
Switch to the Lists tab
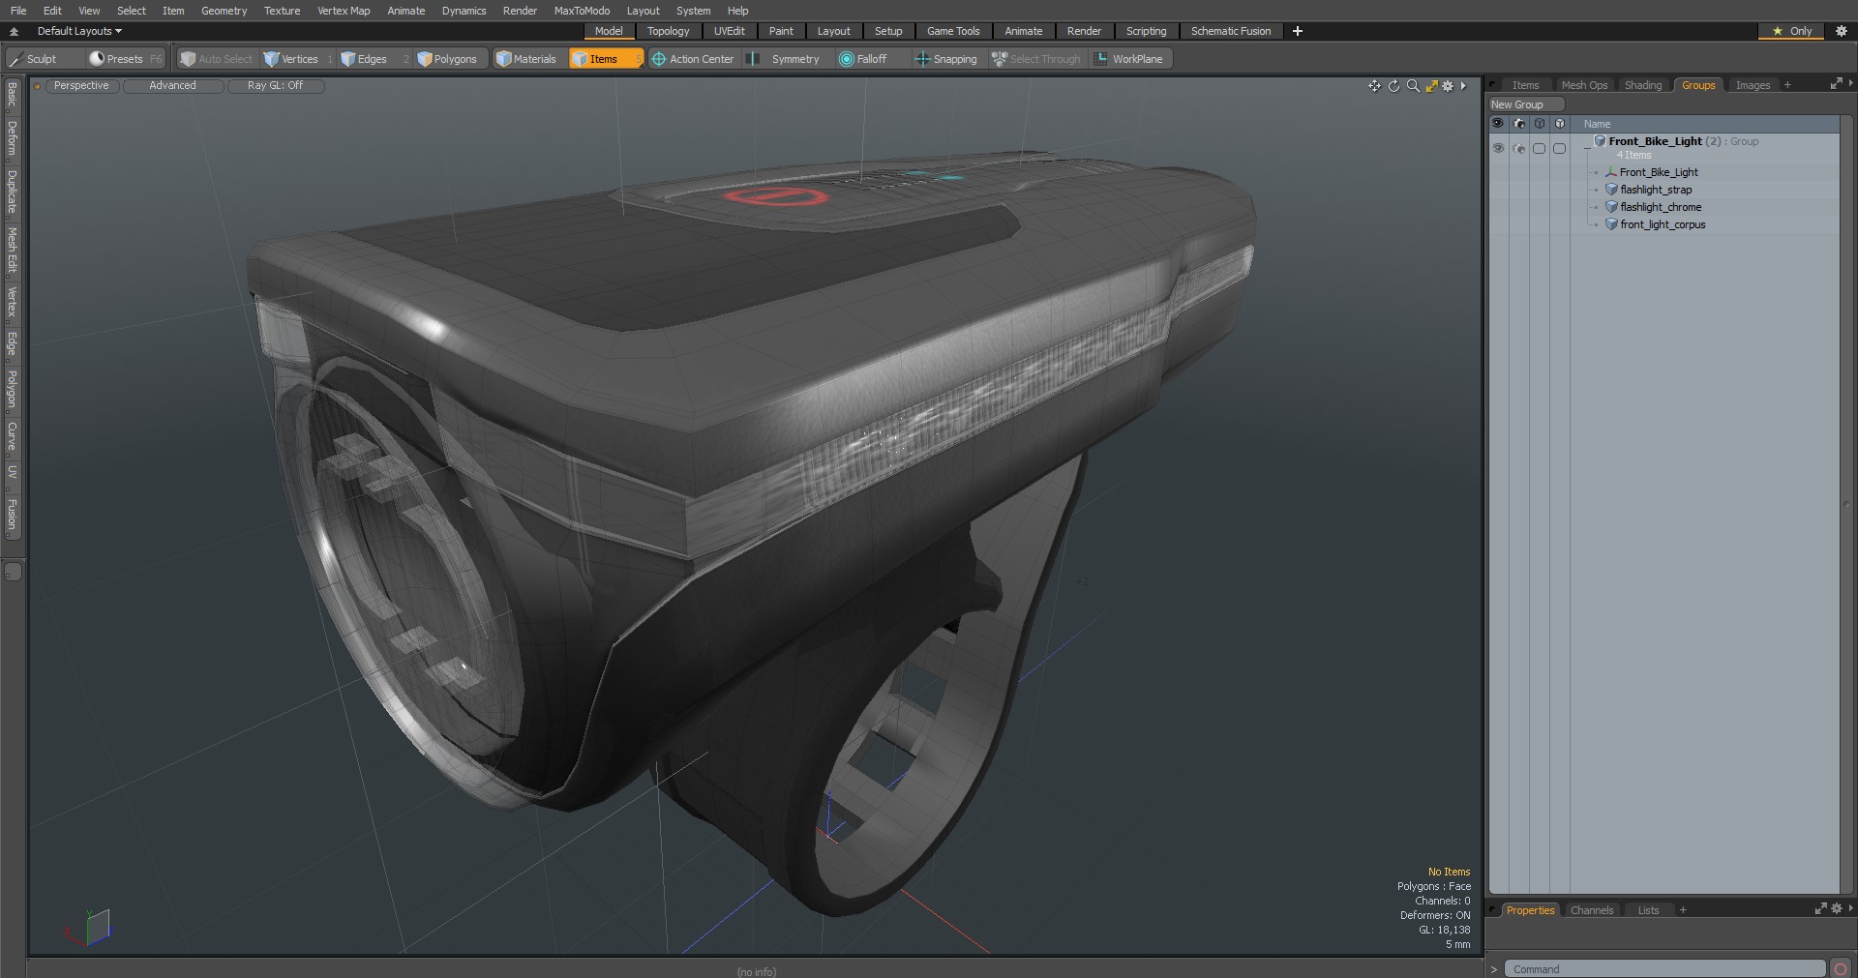(x=1648, y=910)
